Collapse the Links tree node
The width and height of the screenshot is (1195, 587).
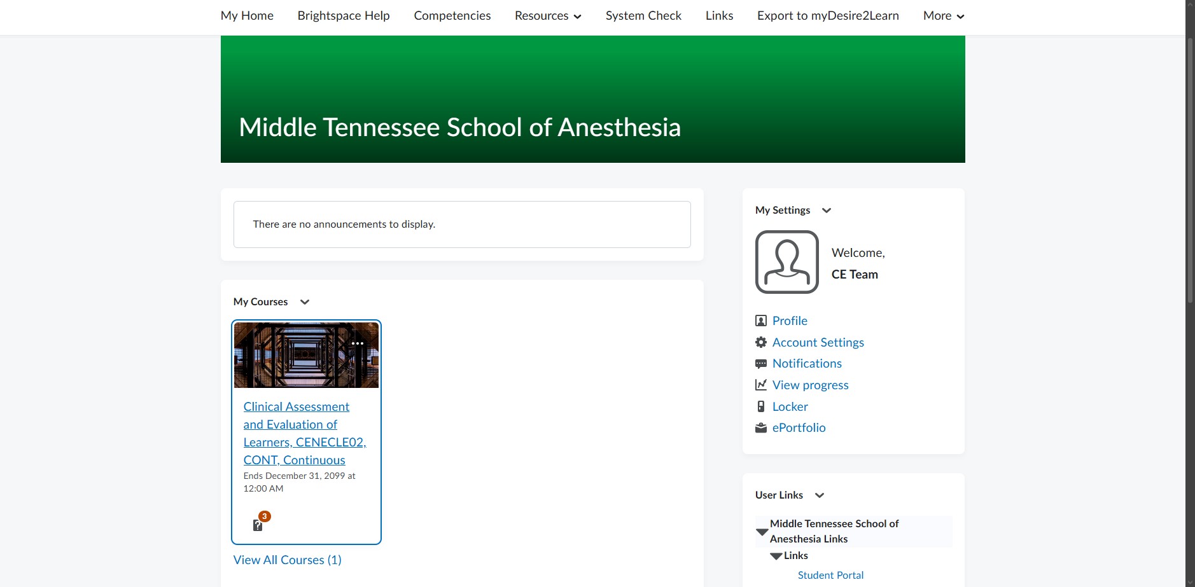[x=776, y=556]
